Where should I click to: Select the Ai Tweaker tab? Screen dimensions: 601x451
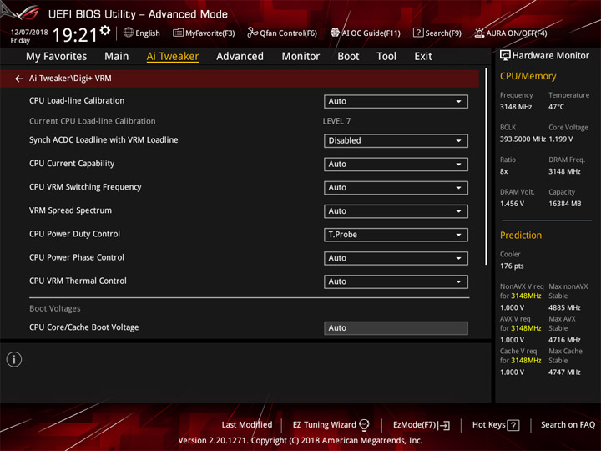173,57
